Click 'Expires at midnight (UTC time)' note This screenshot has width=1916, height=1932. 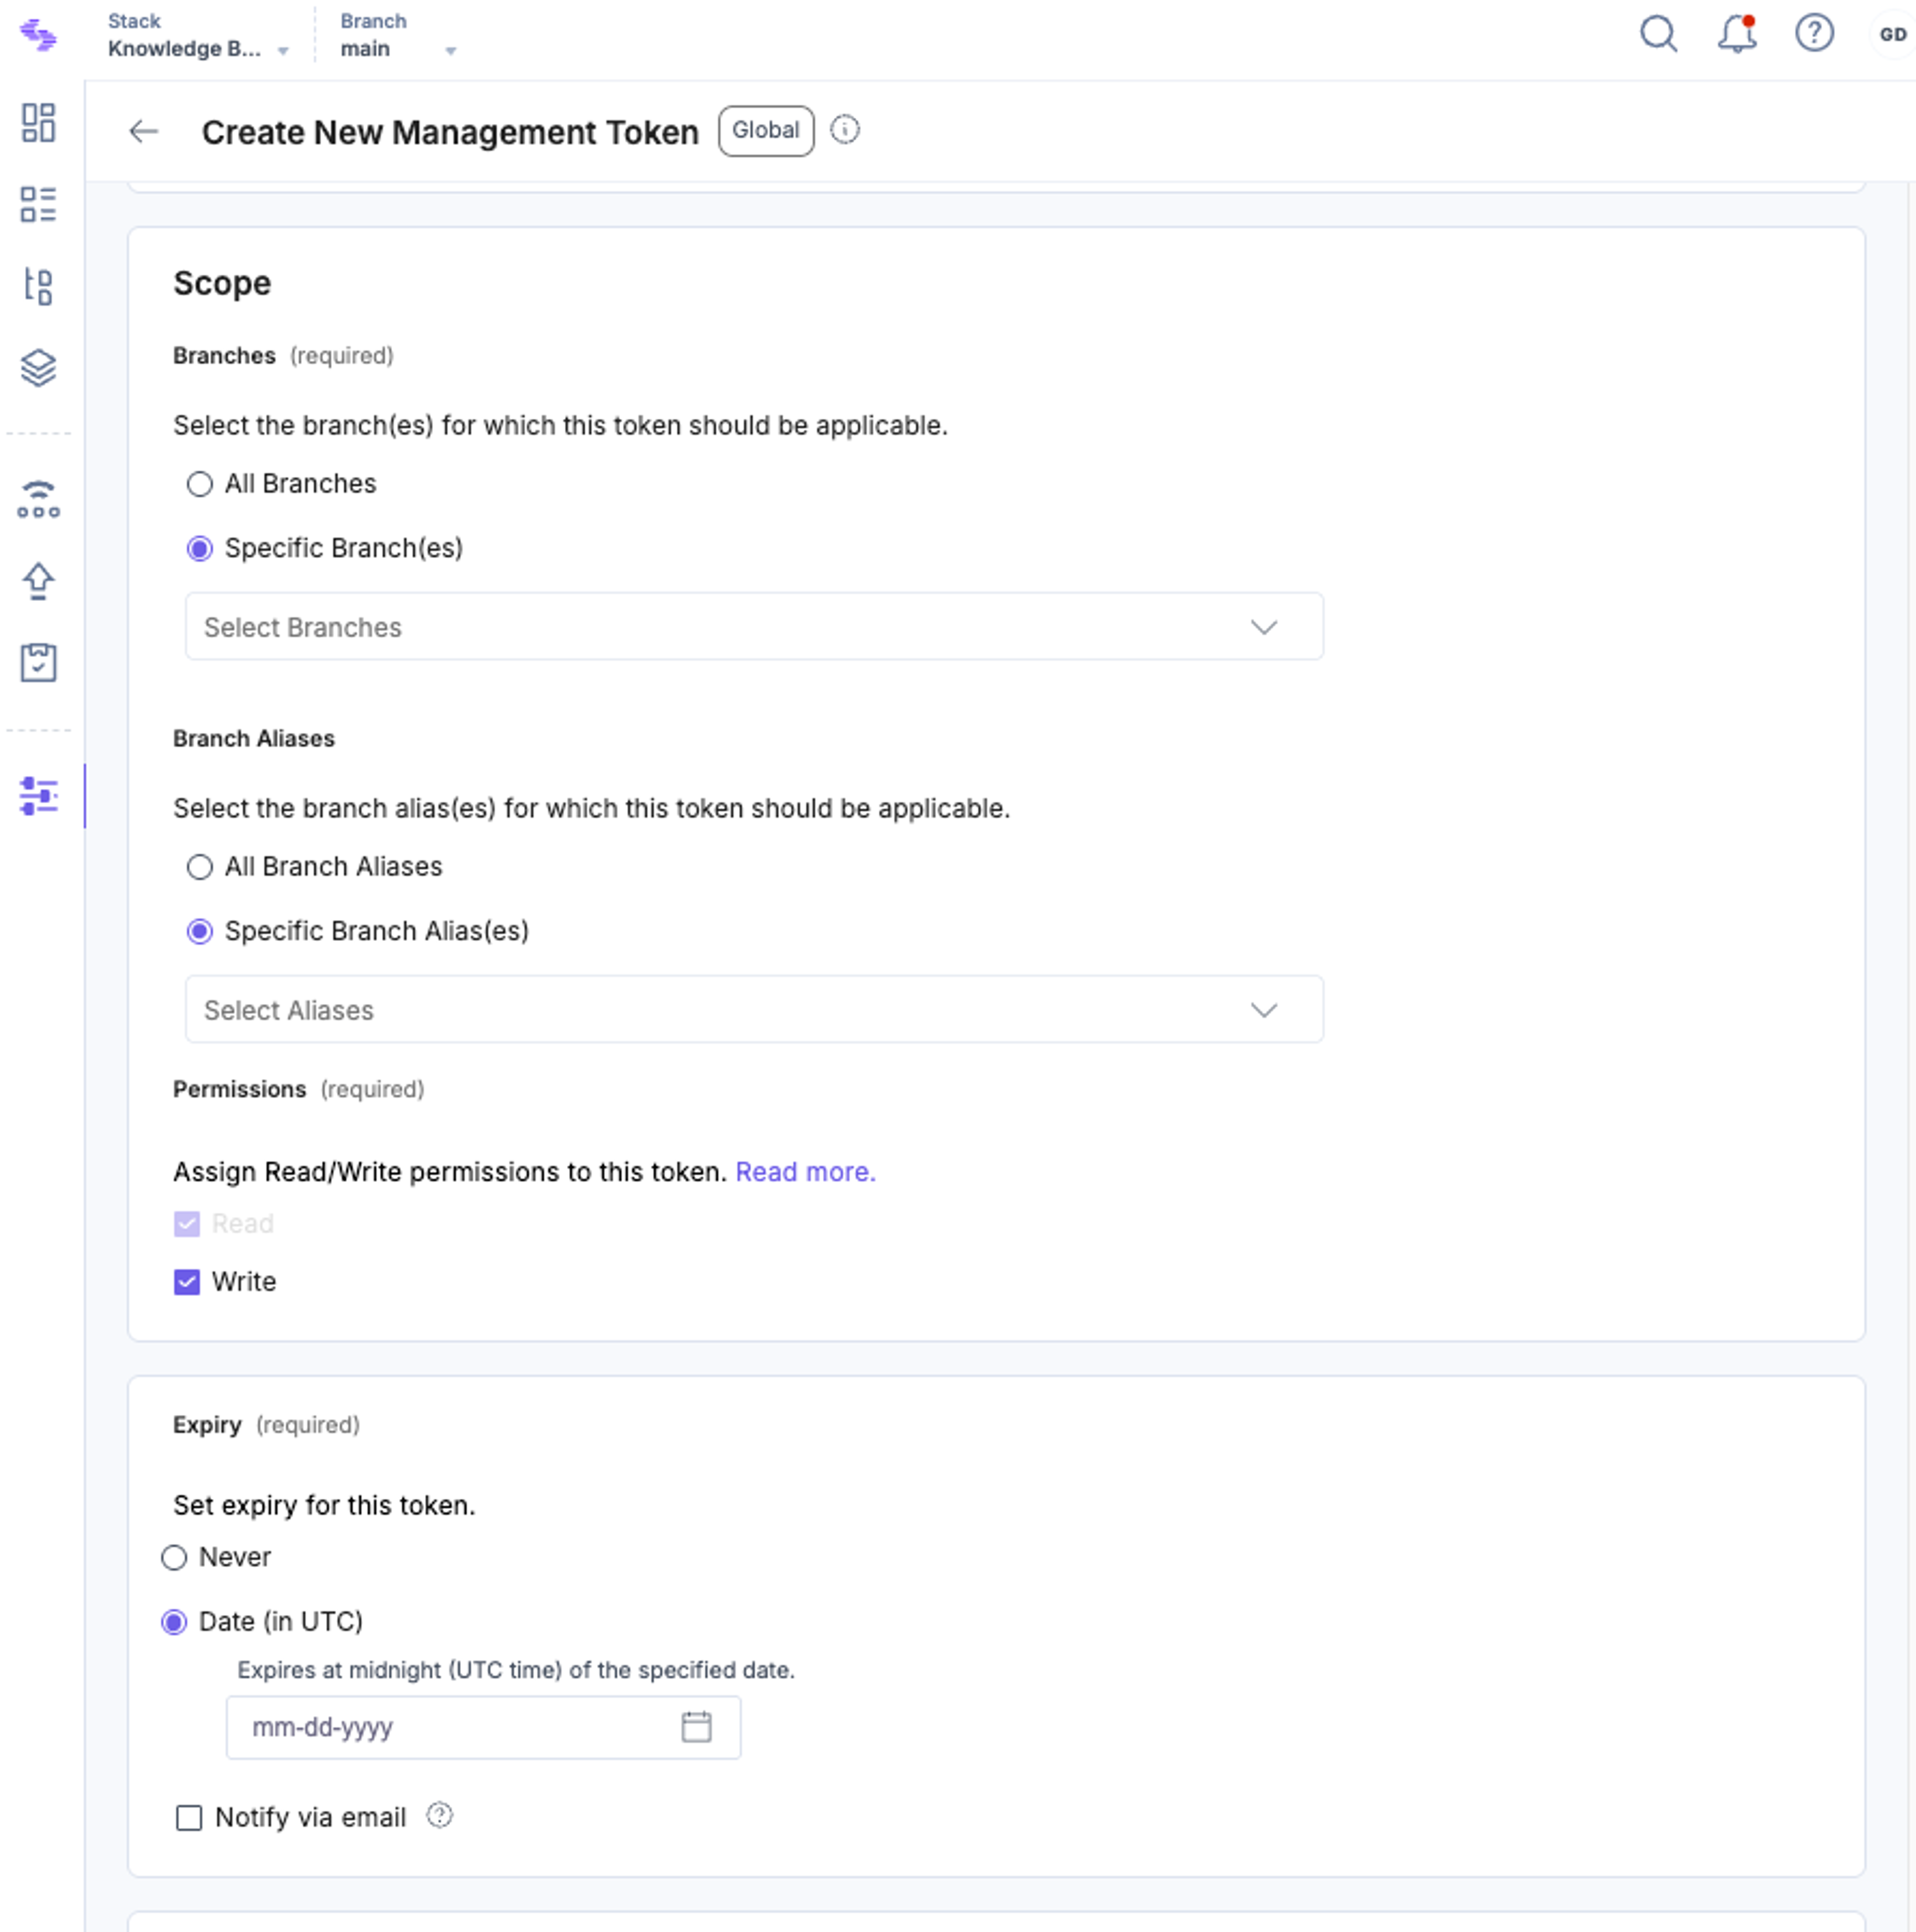tap(516, 1670)
